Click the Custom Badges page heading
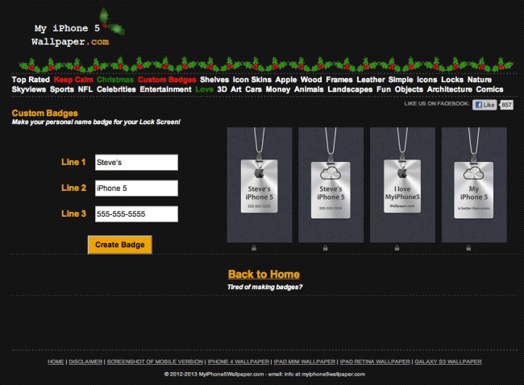The width and height of the screenshot is (524, 385). pos(45,113)
